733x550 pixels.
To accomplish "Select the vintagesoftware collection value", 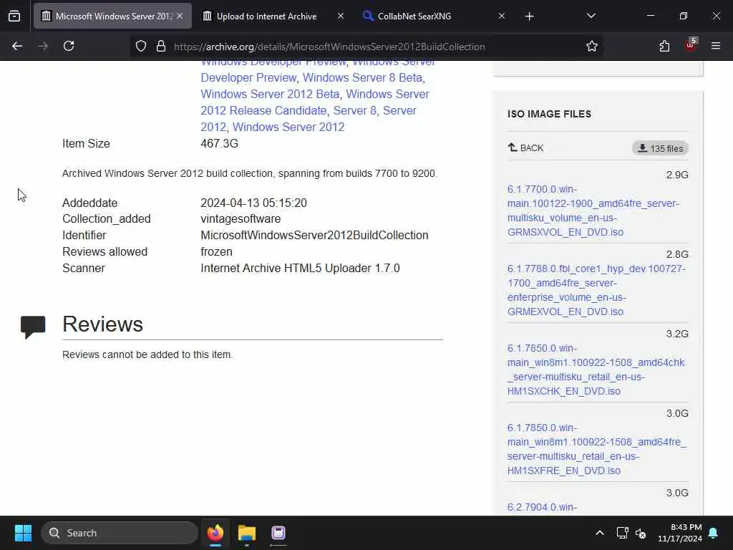I will pyautogui.click(x=241, y=219).
